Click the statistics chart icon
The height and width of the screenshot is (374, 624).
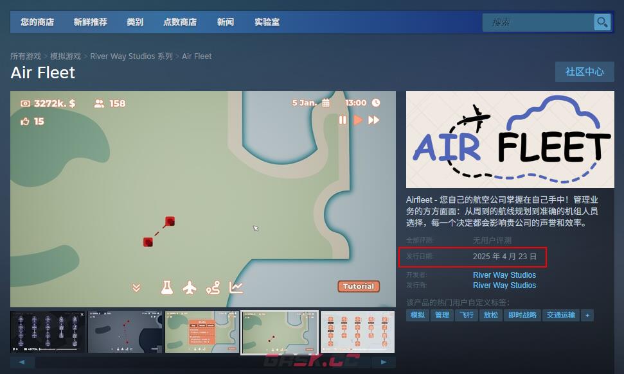pyautogui.click(x=236, y=287)
